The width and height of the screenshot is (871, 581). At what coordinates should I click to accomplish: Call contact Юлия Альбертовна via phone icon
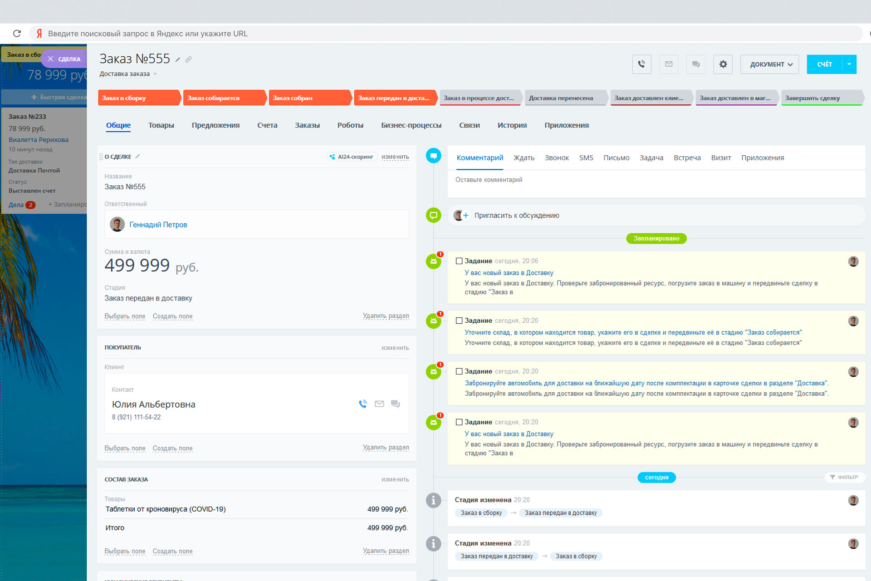(x=363, y=404)
